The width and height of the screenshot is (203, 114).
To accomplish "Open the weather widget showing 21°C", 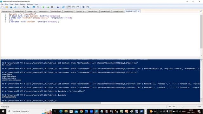I will (154, 111).
